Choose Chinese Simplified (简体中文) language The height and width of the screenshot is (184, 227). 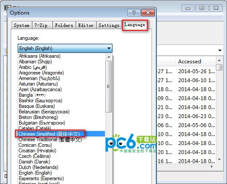[x=62, y=134]
